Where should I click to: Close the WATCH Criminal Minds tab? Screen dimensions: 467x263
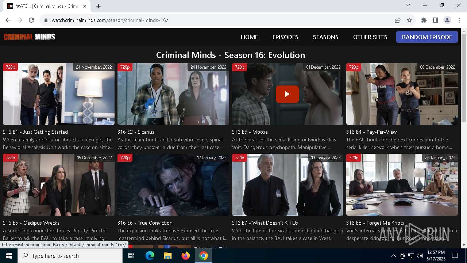click(85, 6)
